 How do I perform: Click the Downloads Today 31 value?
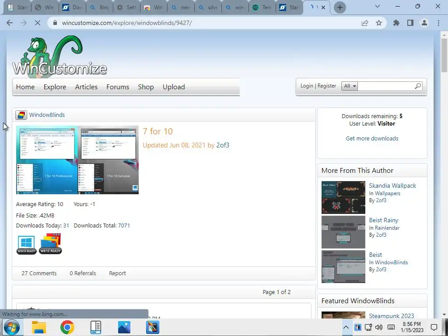66,225
